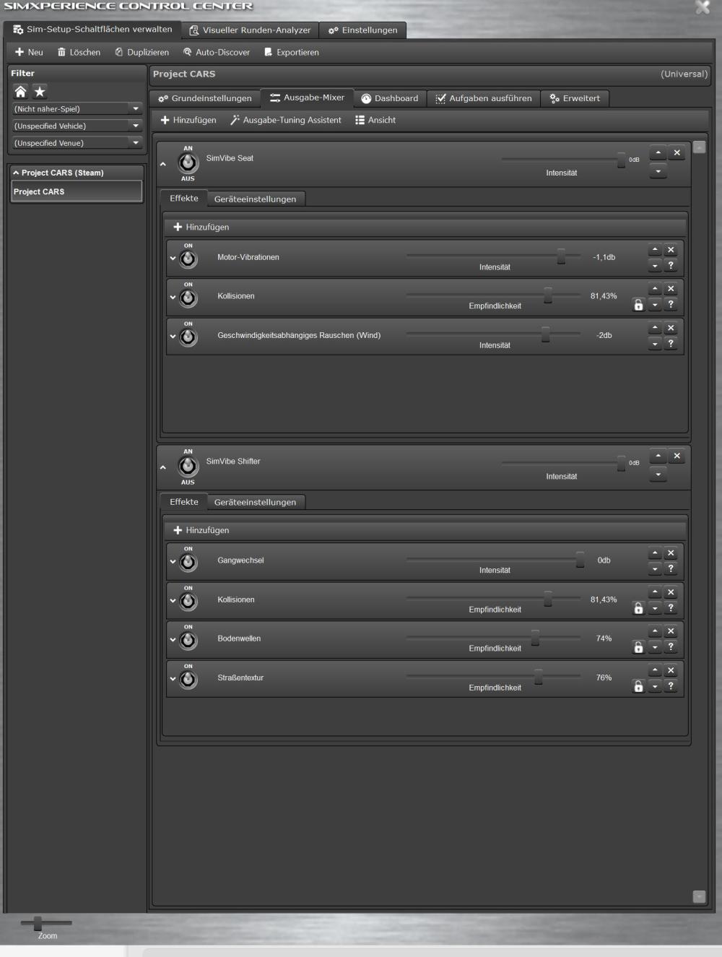Collapse the SimVibe Shifter panel chevron
This screenshot has width=722, height=957.
163,467
